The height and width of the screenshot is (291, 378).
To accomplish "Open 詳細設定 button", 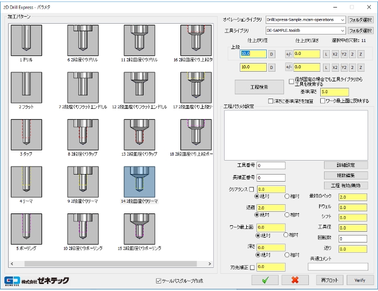I will (x=346, y=165).
